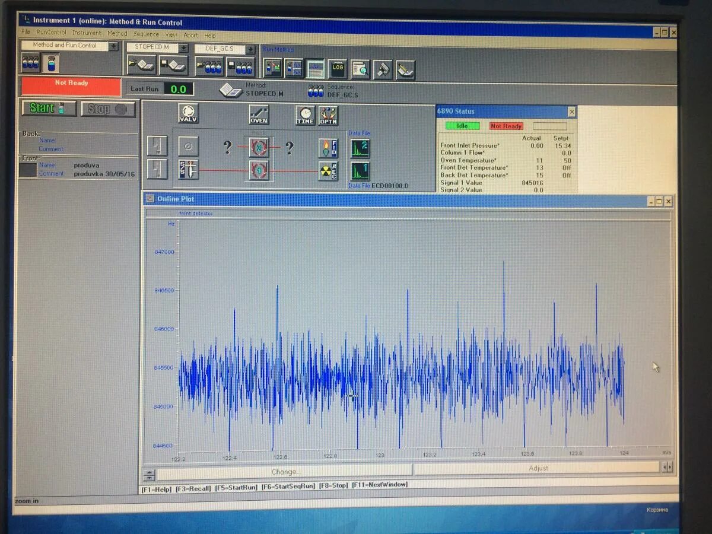The width and height of the screenshot is (712, 534).
Task: Click the desktop recycle bin label Корзина
Action: [657, 510]
